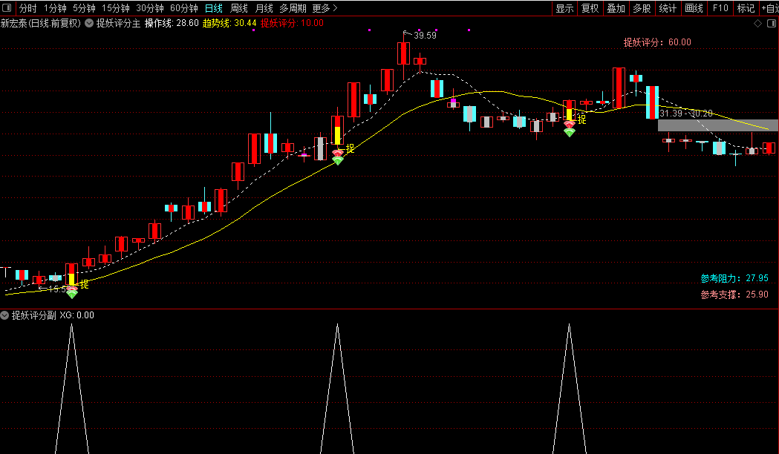Click the 39.59 high price label

point(425,35)
